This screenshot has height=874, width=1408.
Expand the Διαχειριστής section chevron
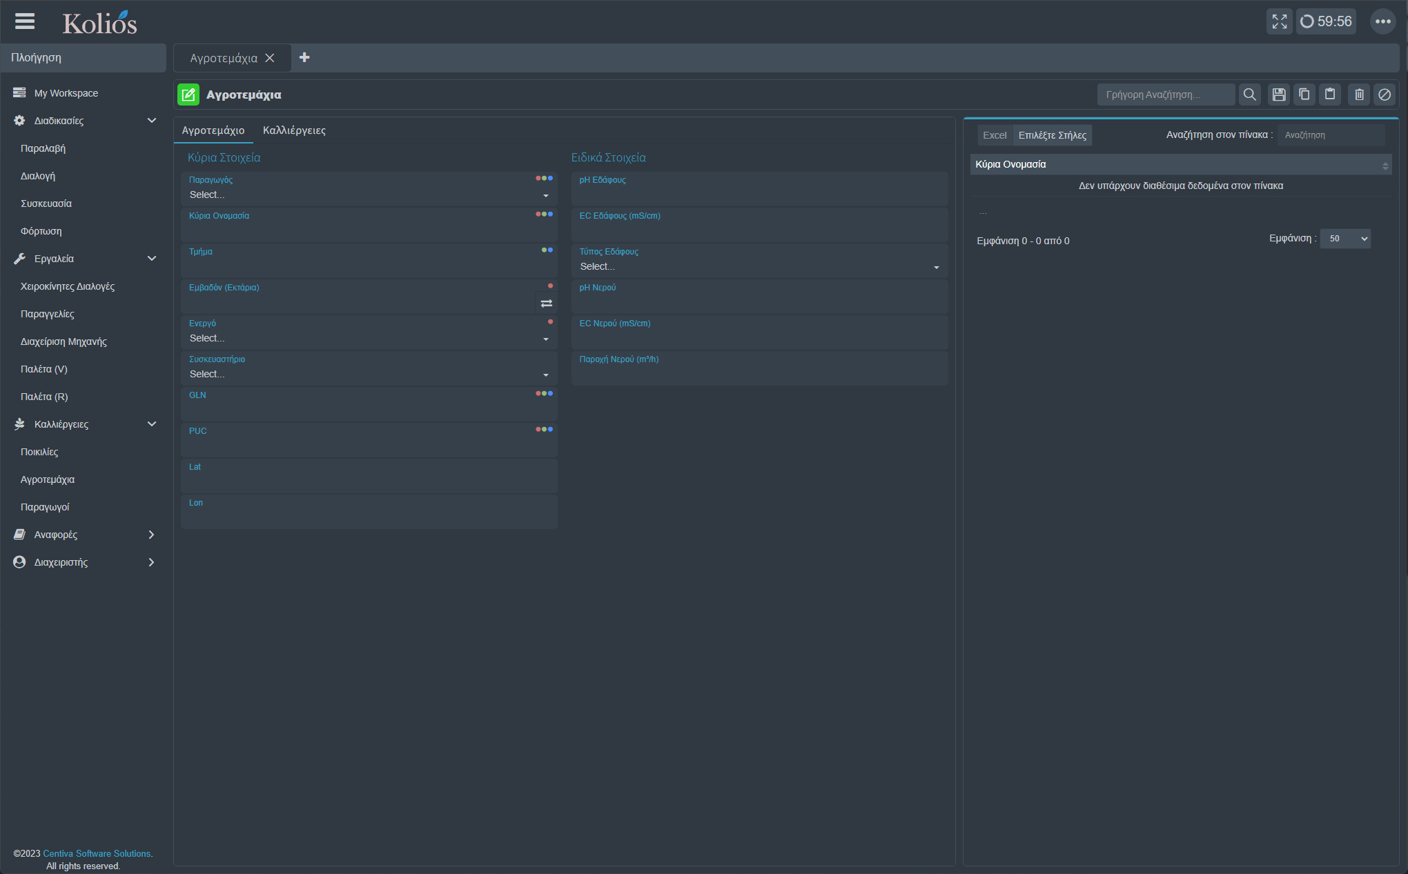[152, 562]
